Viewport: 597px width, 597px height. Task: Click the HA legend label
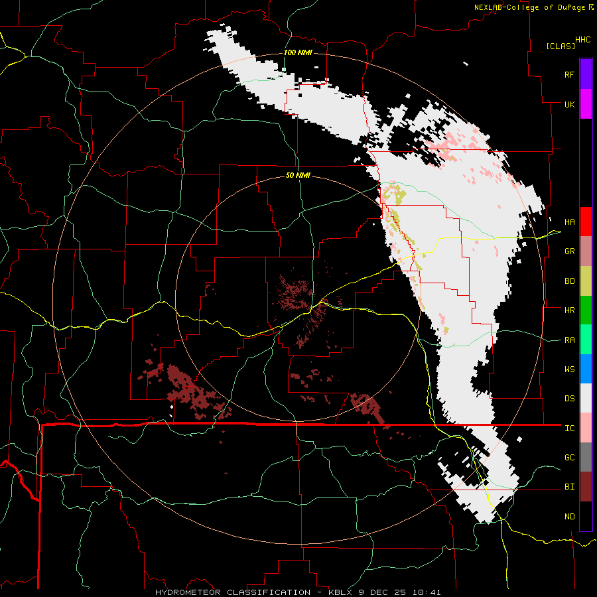tap(569, 222)
